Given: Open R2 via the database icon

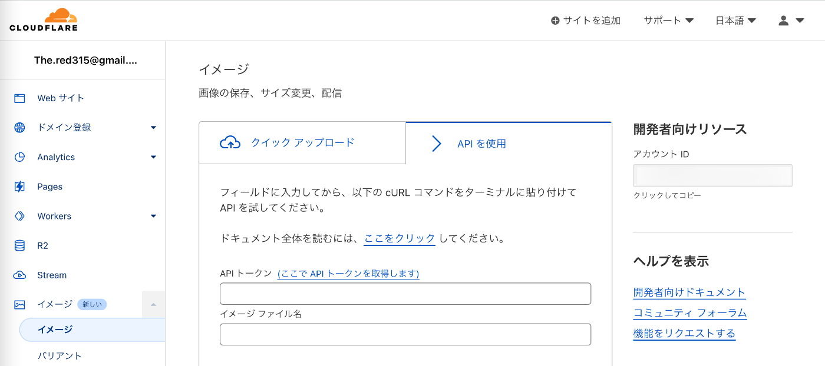Looking at the screenshot, I should click(19, 245).
